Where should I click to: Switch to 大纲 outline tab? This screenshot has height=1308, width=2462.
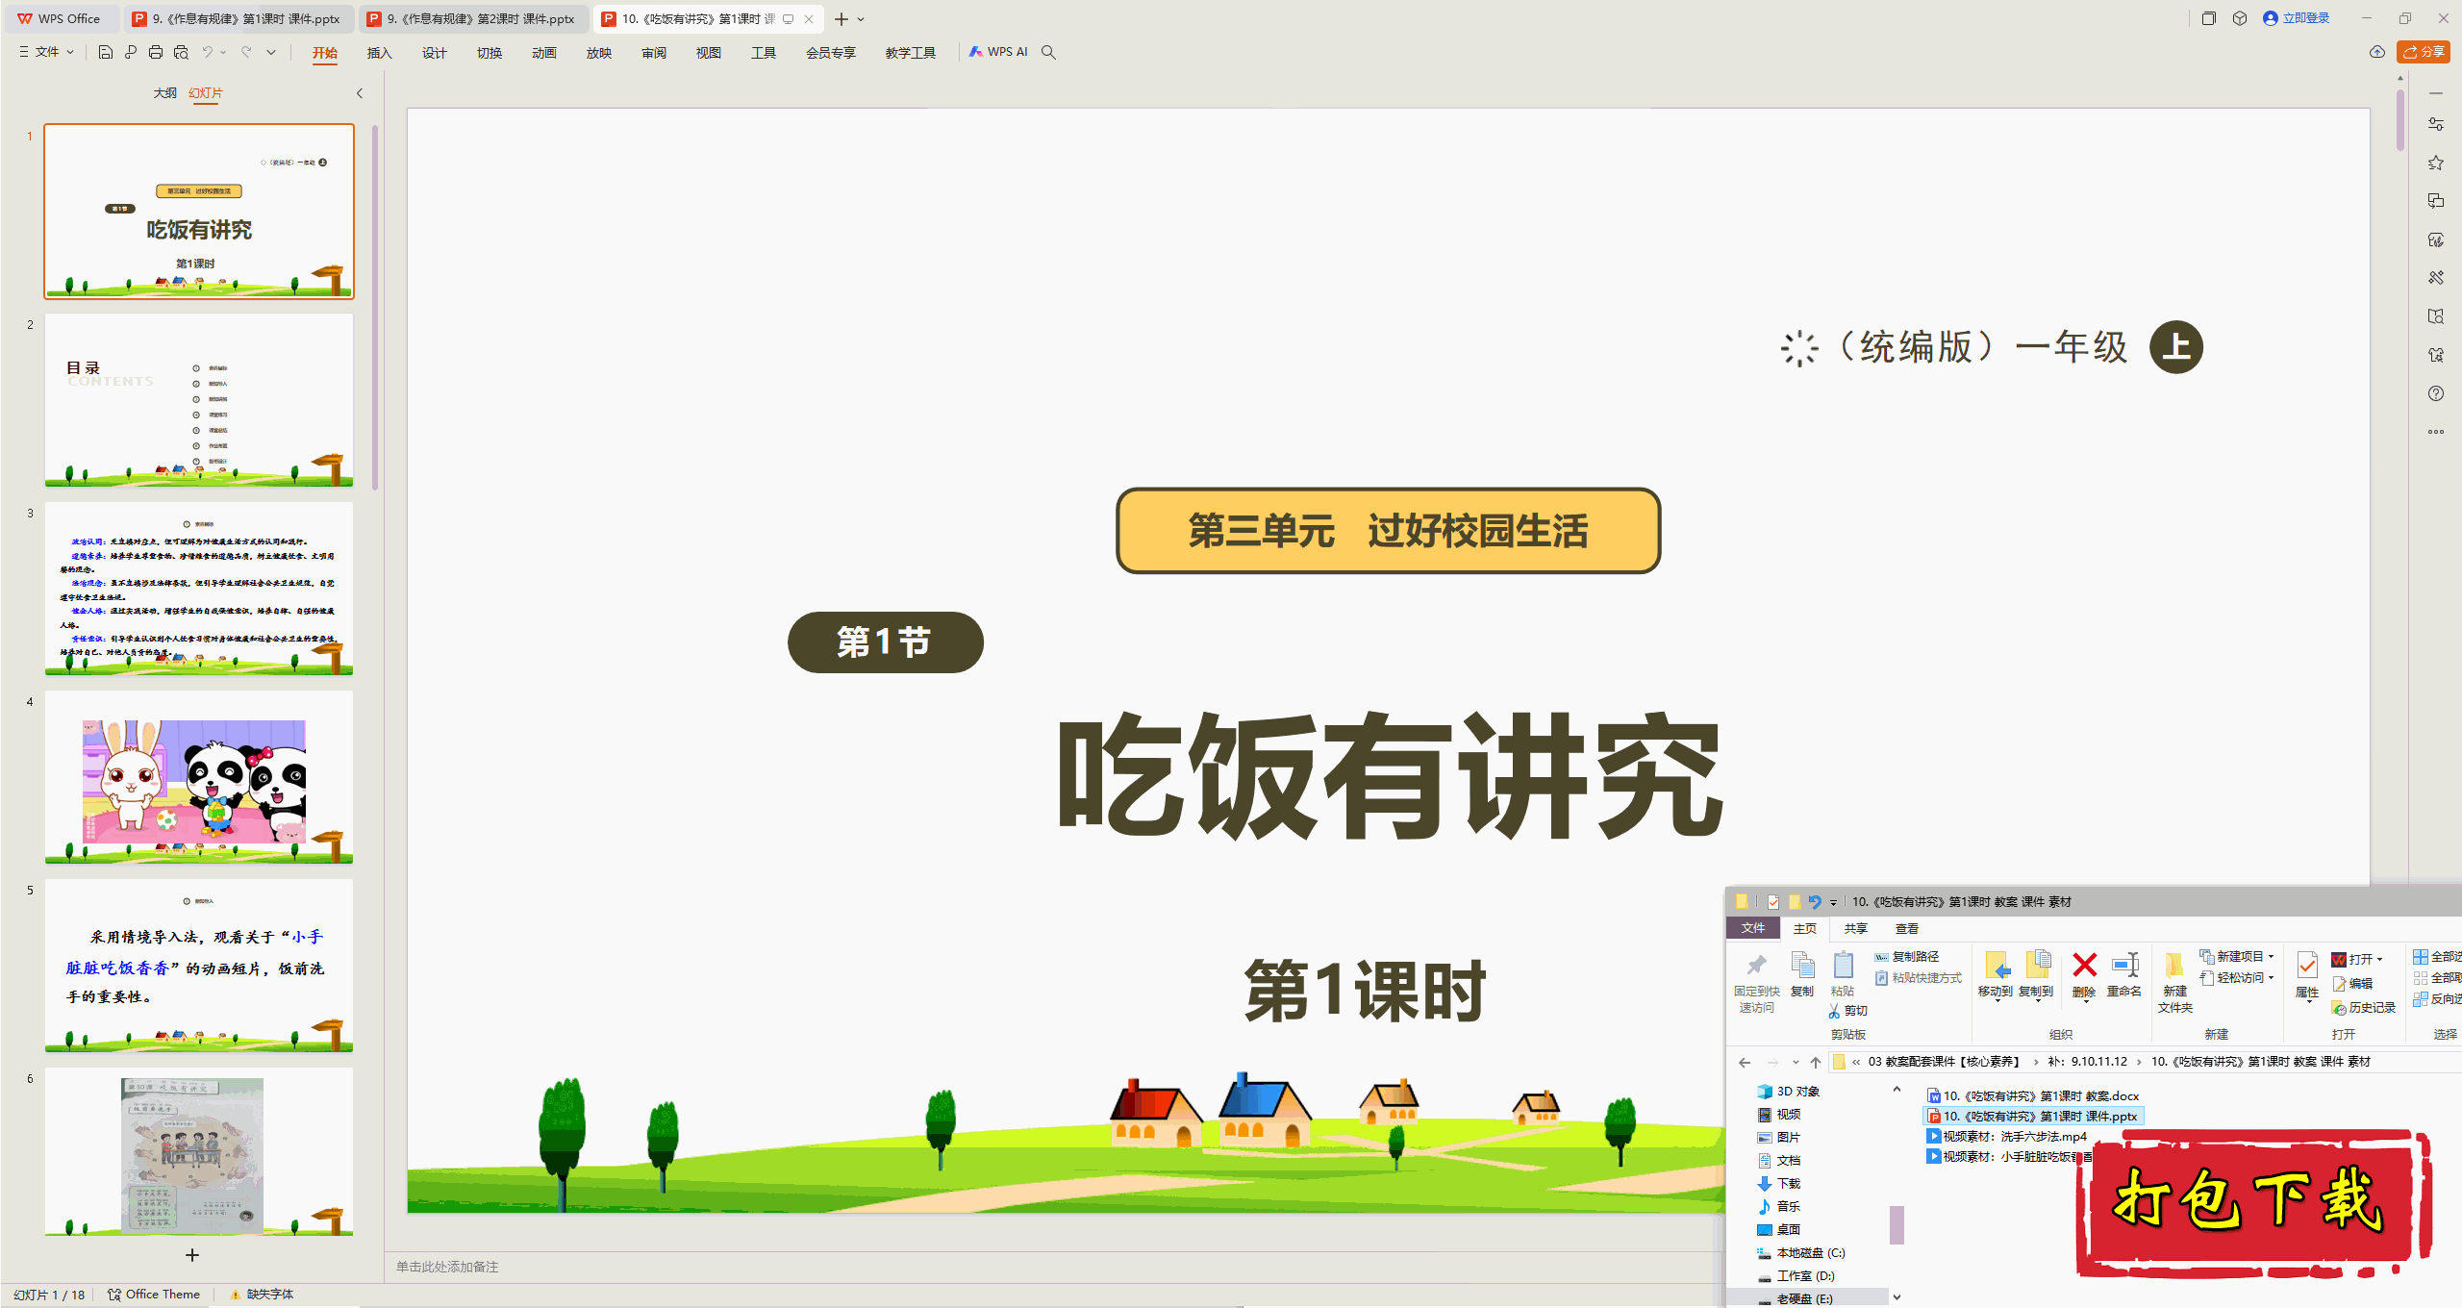point(165,93)
